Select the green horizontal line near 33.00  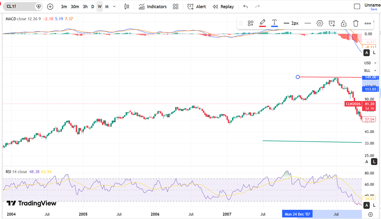(x=312, y=142)
